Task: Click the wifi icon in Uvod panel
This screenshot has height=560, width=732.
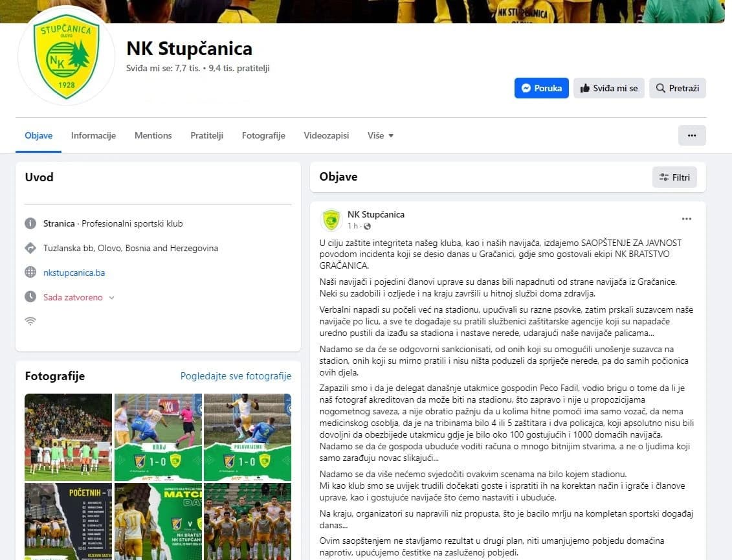Action: point(30,321)
